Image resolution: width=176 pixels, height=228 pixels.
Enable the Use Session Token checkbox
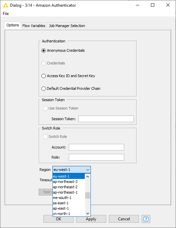pyautogui.click(x=45, y=108)
